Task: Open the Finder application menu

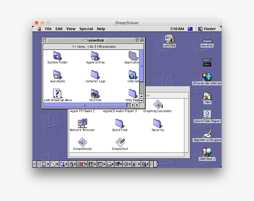Action: pos(207,29)
